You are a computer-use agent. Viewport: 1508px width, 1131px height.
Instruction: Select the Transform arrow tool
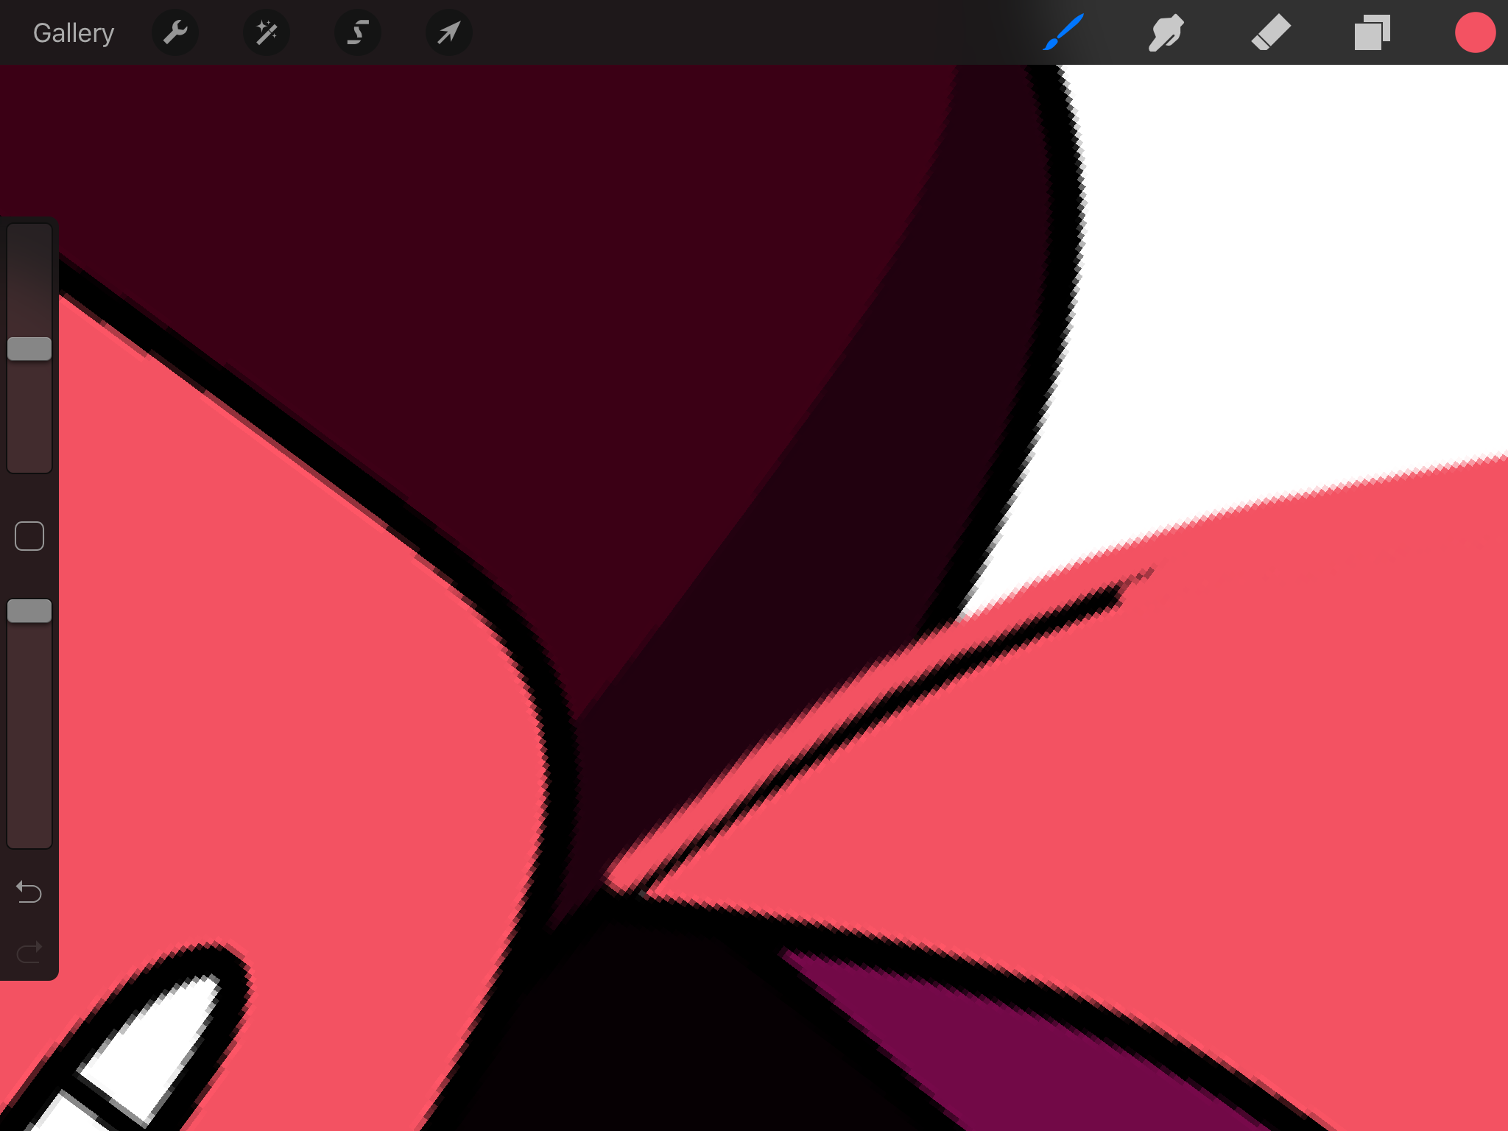[448, 32]
